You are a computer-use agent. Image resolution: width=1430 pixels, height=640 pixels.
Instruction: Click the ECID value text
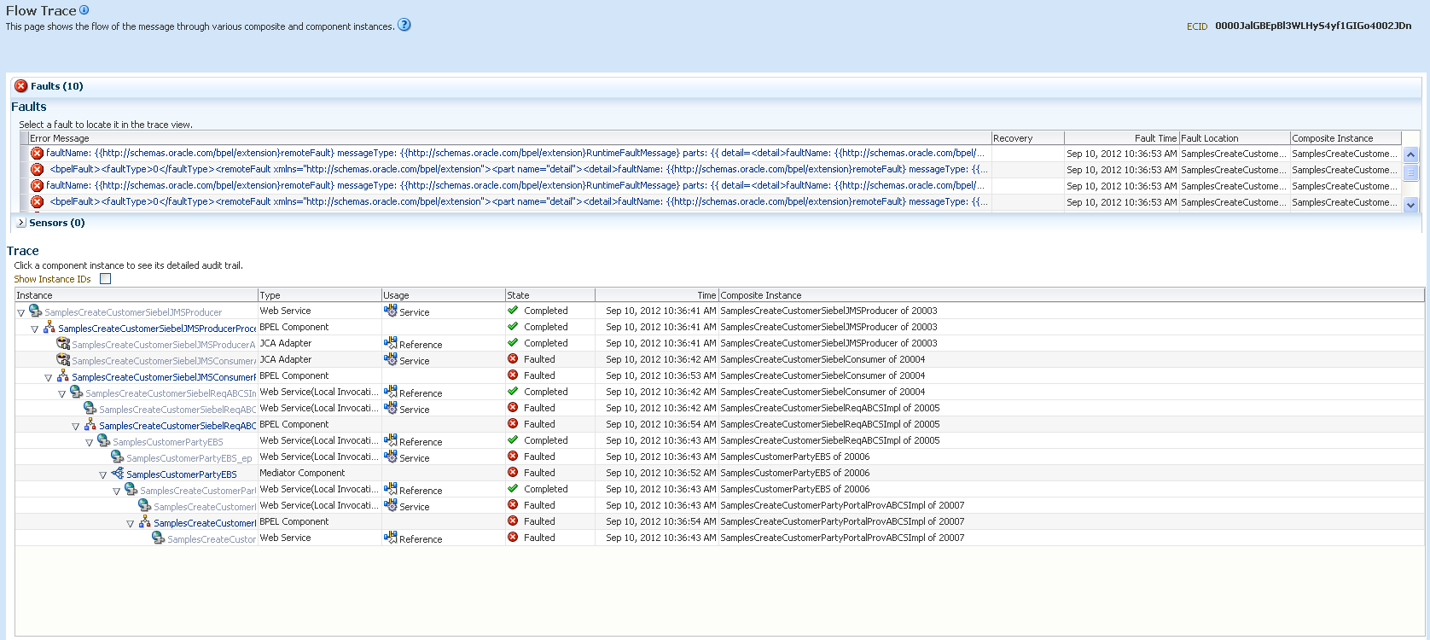click(x=1313, y=26)
